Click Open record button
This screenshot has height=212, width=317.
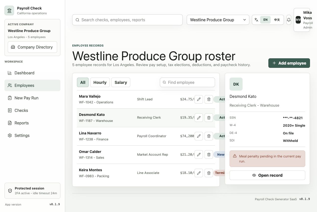(x=267, y=175)
